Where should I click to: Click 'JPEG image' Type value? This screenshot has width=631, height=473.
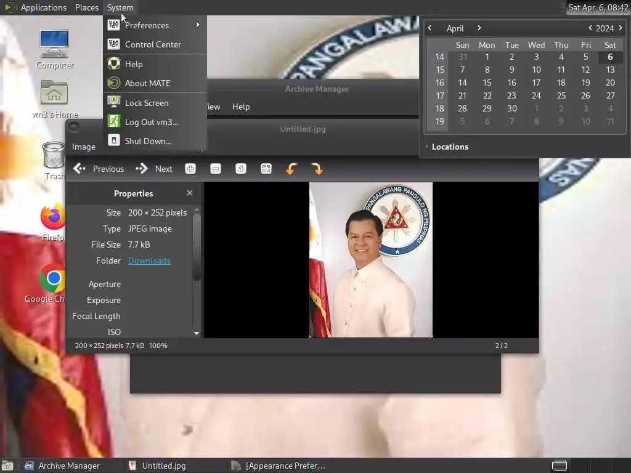(150, 228)
